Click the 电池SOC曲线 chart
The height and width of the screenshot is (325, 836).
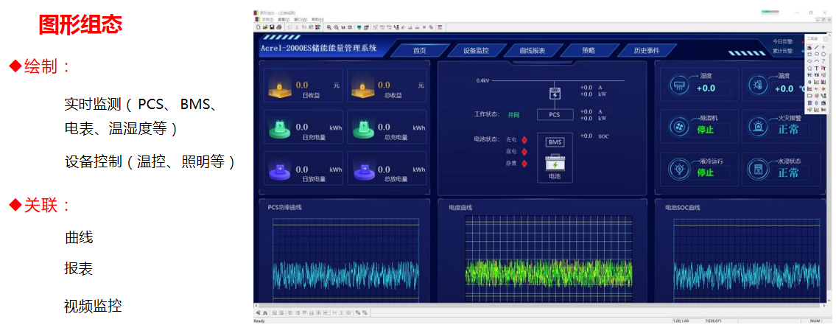point(747,261)
